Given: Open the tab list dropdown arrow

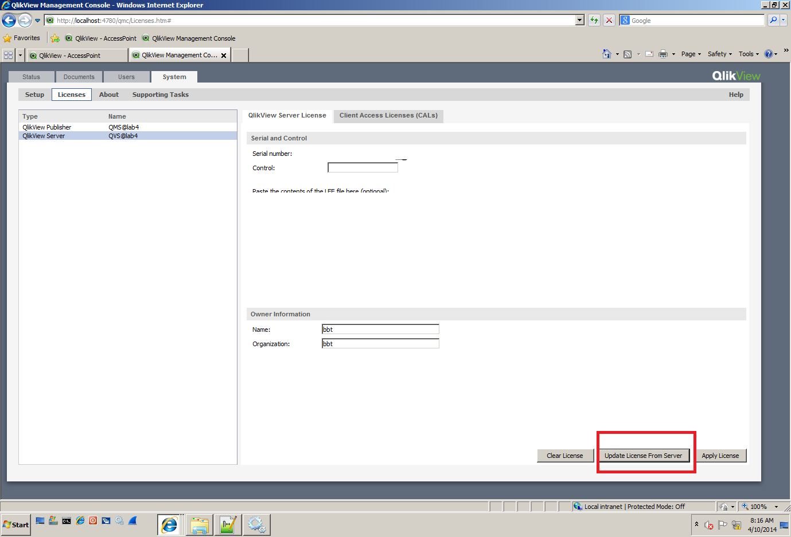Looking at the screenshot, I should [20, 55].
